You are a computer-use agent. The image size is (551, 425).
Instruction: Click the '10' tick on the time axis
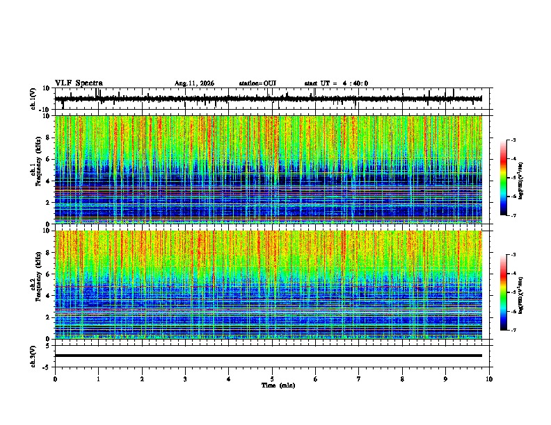point(489,379)
